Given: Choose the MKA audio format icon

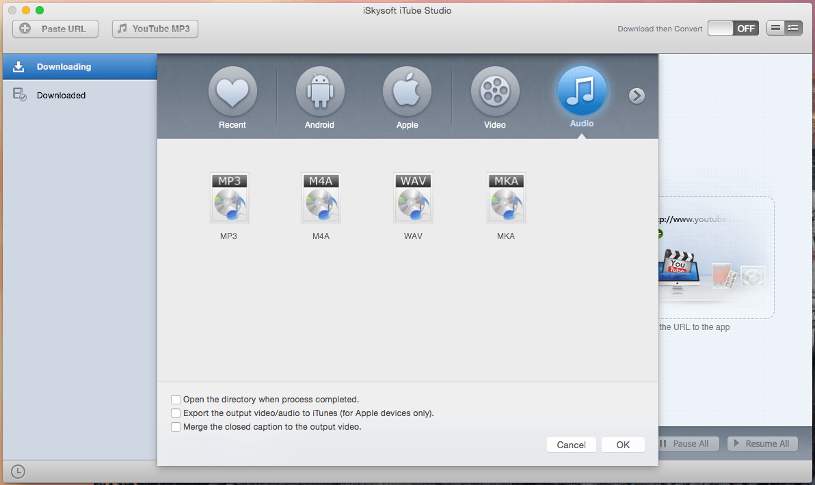Looking at the screenshot, I should (x=506, y=198).
